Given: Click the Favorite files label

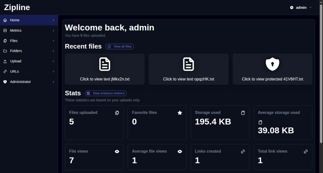Looking at the screenshot, I should [x=144, y=113].
